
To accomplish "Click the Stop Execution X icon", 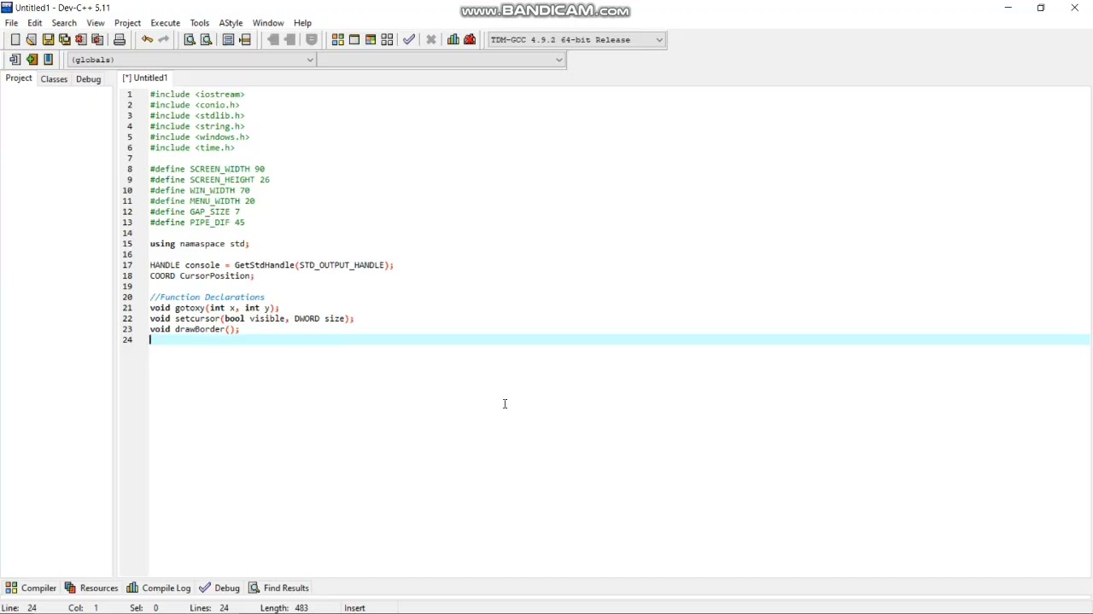I will (431, 40).
